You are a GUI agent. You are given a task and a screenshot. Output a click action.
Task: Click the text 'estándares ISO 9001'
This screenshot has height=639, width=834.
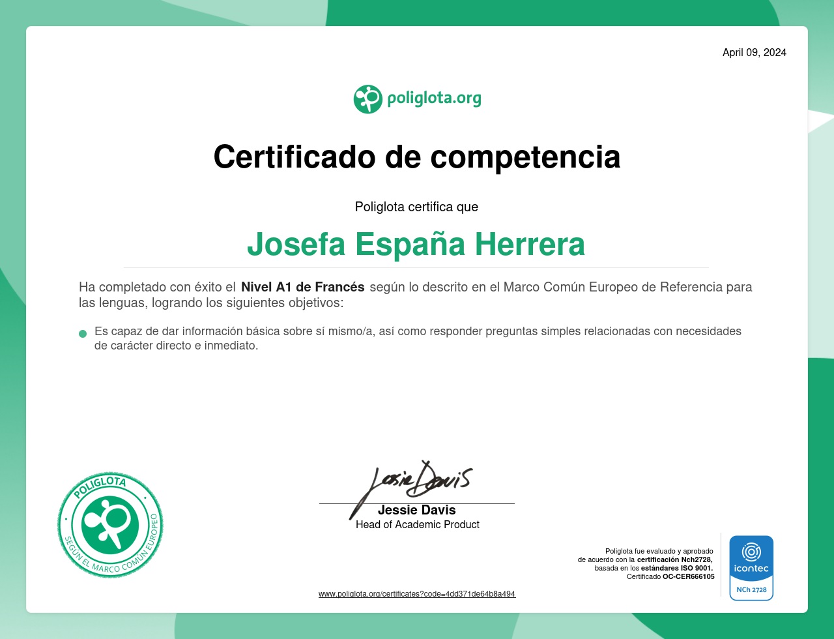676,568
